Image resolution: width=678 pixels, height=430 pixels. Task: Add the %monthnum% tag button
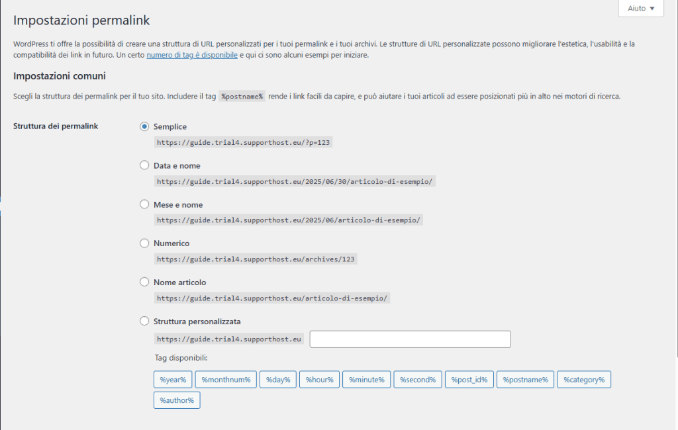[x=226, y=380]
